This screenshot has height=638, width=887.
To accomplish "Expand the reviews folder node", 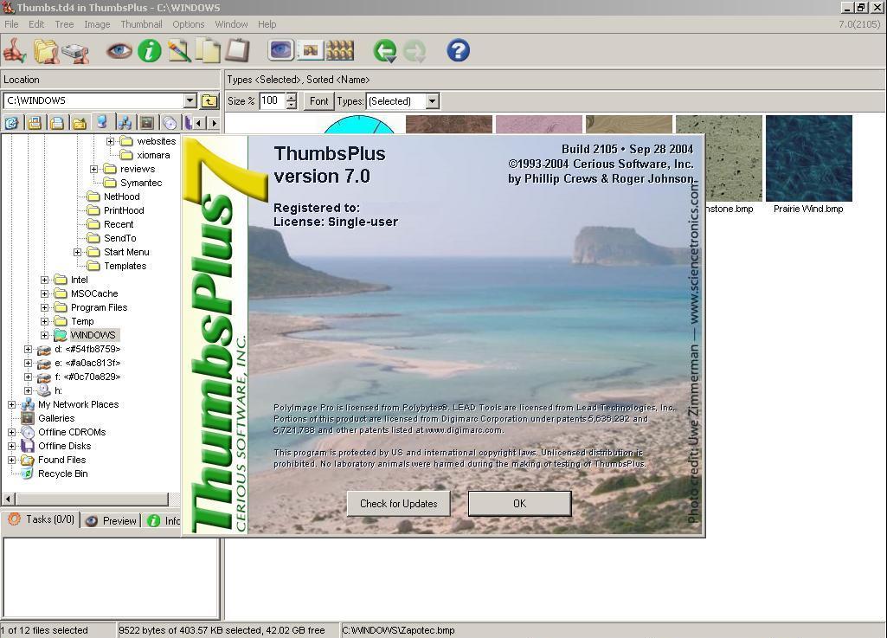I will [x=94, y=170].
